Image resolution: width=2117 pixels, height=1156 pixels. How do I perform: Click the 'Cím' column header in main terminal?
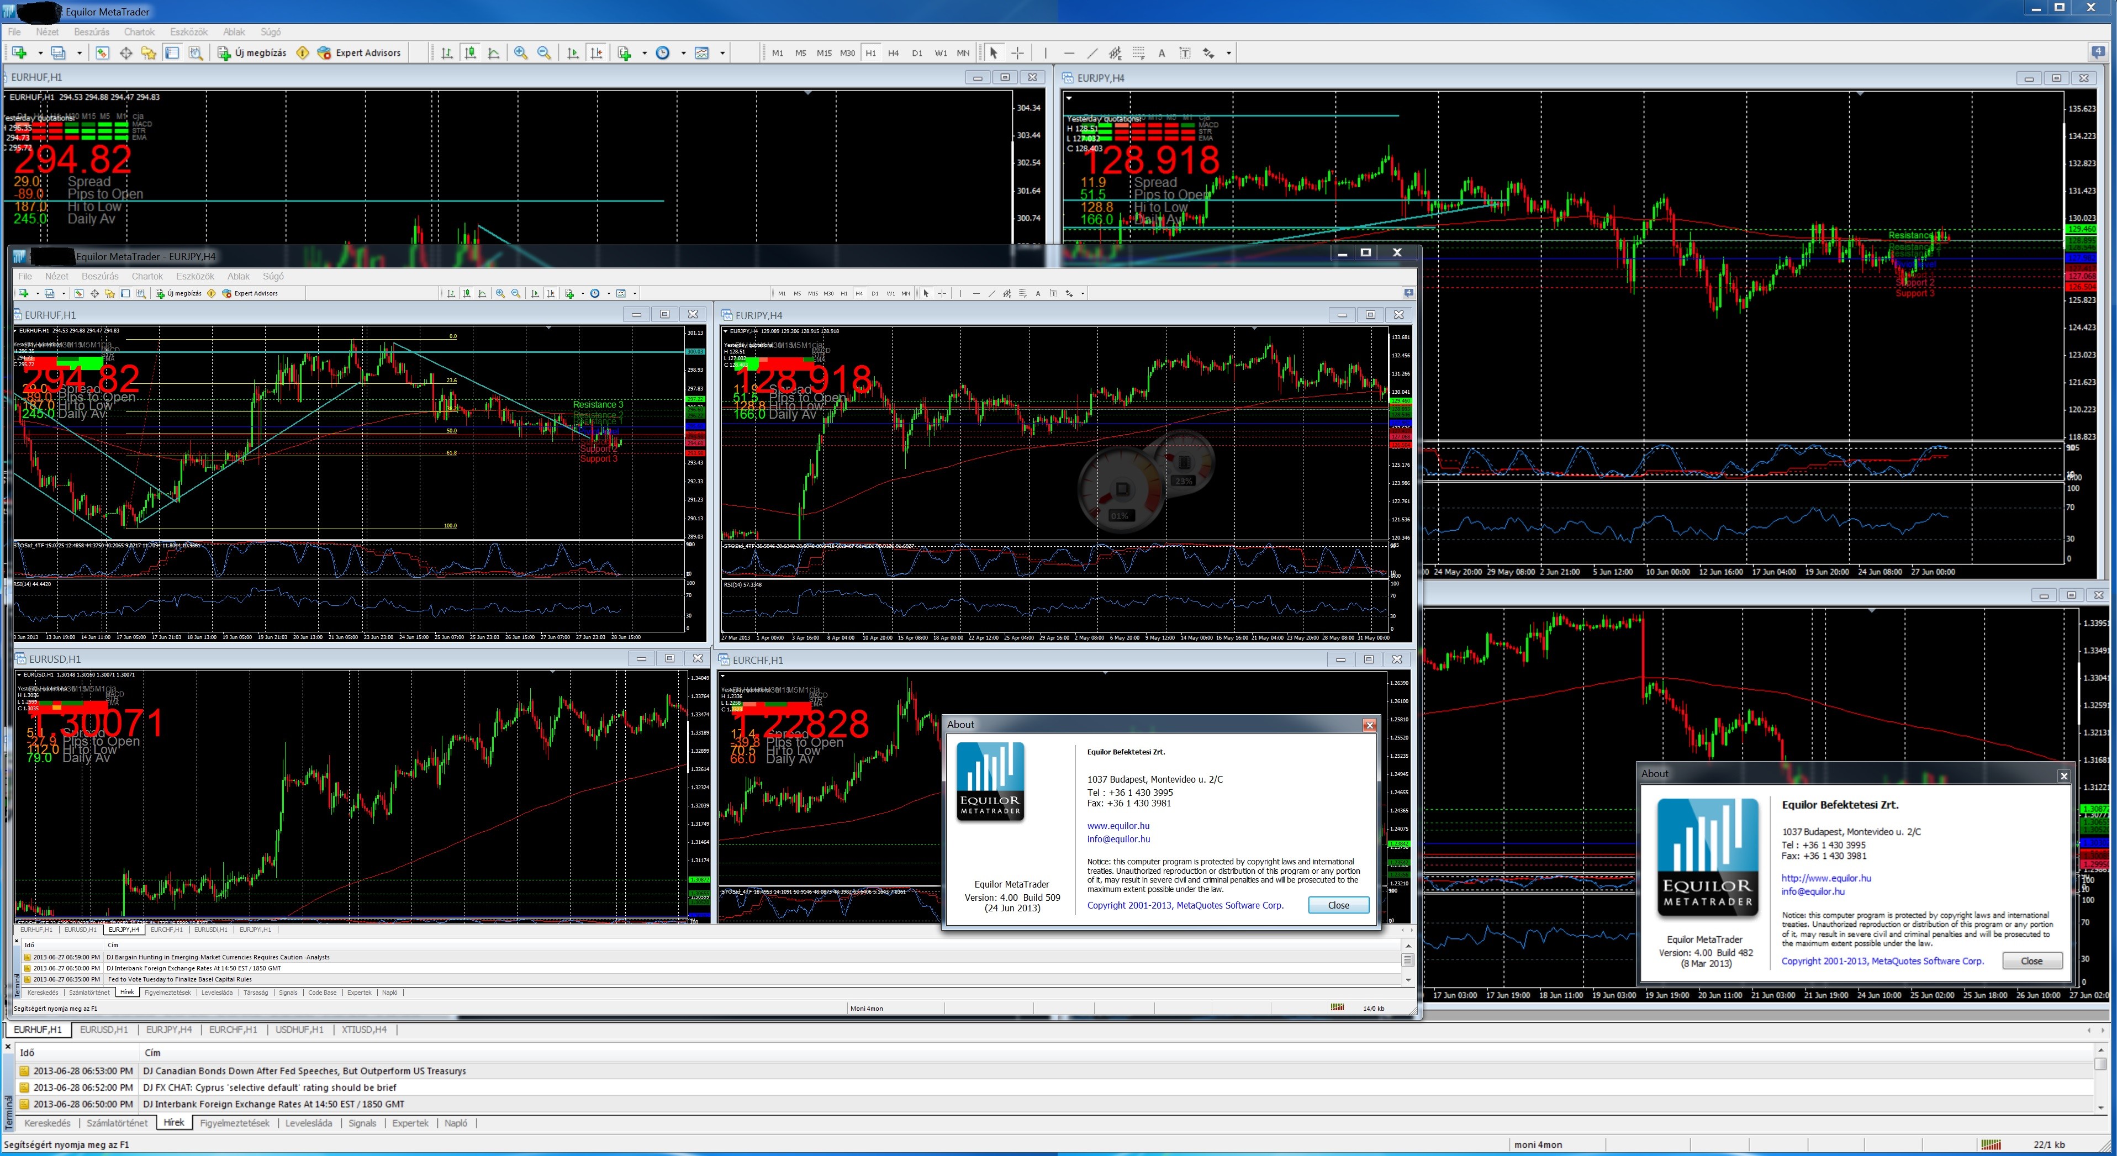pyautogui.click(x=153, y=1053)
